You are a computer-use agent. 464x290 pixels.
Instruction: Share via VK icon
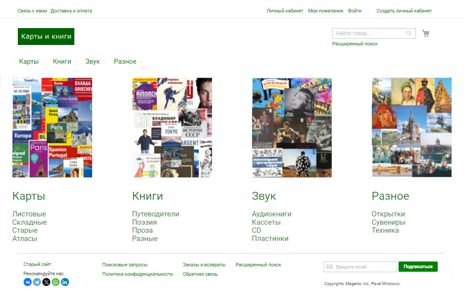[28, 282]
